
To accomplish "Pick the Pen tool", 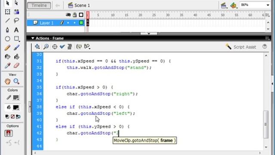I will tap(7, 30).
